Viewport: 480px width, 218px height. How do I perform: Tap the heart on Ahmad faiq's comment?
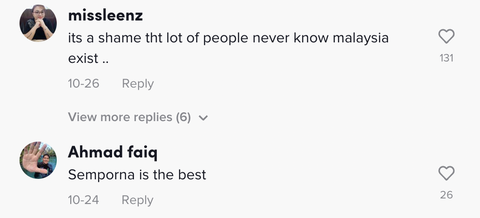[x=446, y=174]
